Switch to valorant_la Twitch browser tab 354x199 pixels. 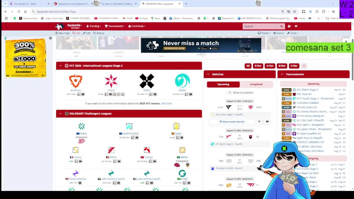(30, 4)
